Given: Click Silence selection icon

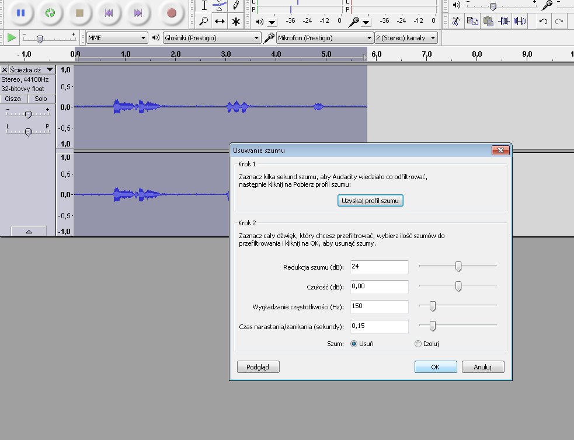Looking at the screenshot, I should [x=520, y=21].
